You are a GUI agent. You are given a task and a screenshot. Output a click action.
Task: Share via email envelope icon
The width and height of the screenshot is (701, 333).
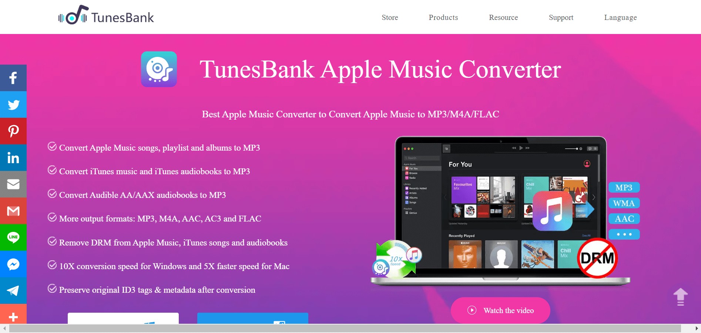point(13,184)
